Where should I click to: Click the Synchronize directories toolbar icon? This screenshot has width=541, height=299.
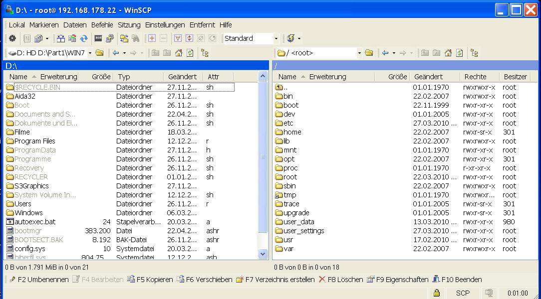[72, 38]
